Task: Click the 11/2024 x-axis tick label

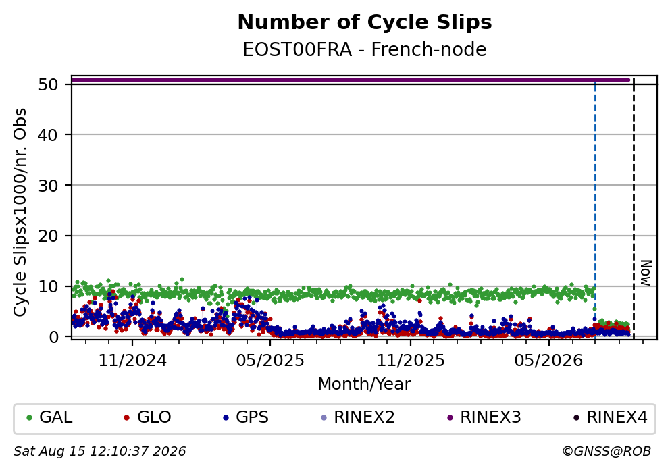Action: point(132,361)
